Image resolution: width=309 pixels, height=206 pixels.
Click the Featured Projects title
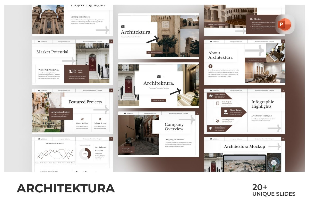click(x=85, y=102)
